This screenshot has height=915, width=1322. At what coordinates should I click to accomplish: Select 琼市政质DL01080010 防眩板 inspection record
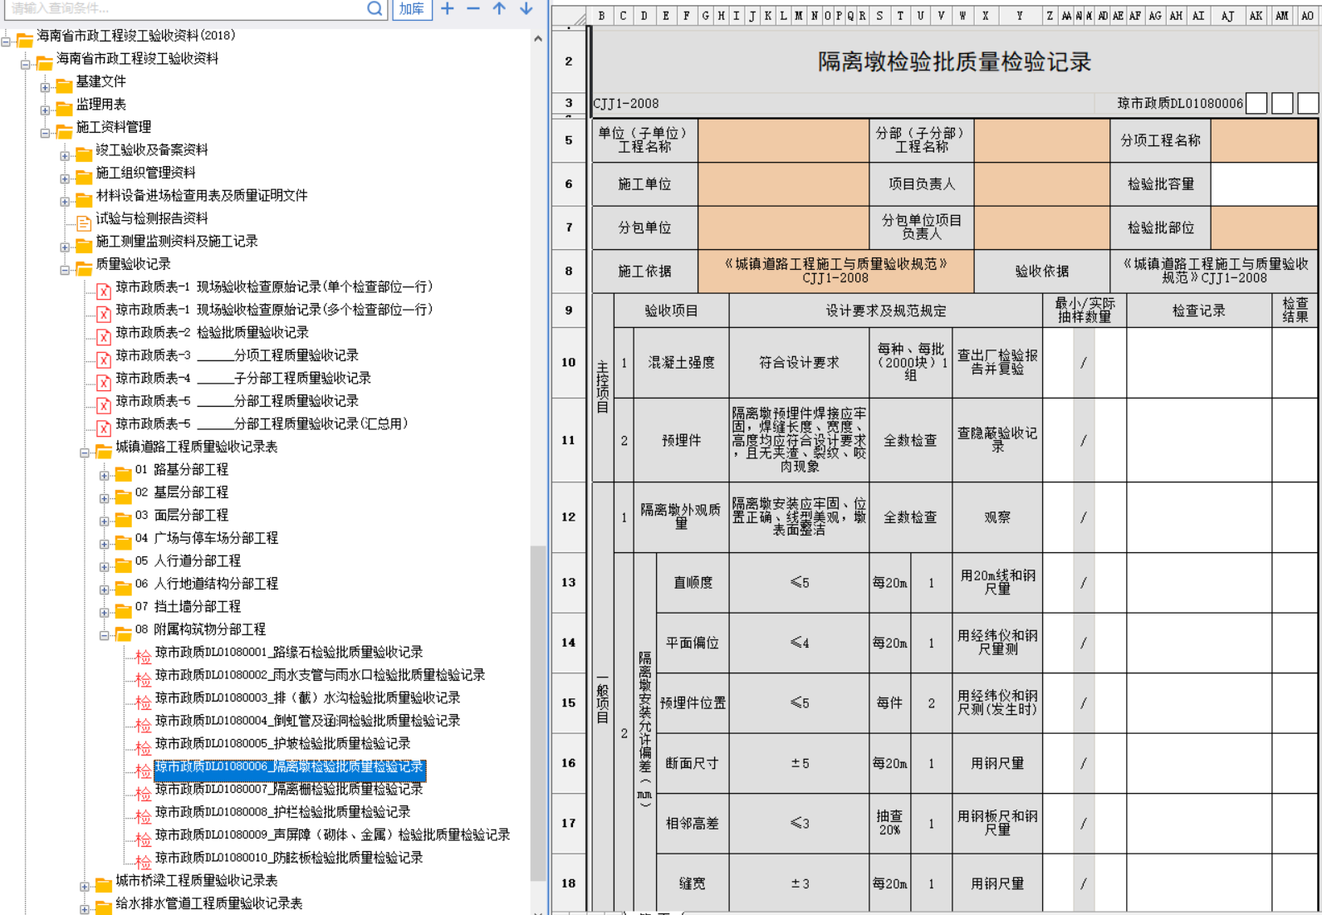click(x=288, y=858)
